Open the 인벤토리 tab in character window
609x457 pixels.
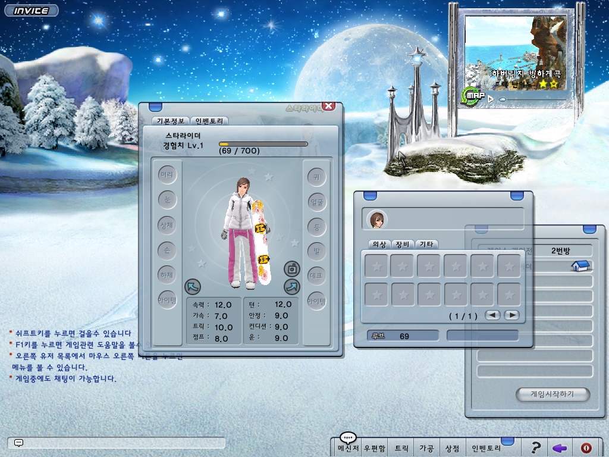point(209,121)
